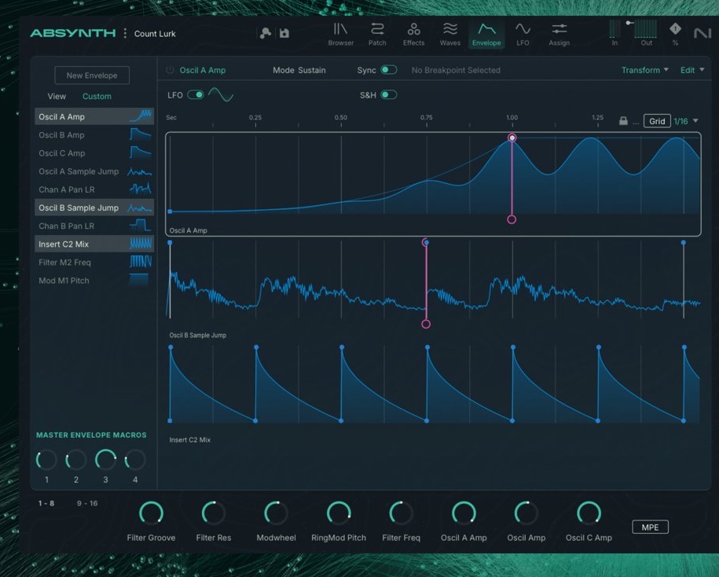Screen dimensions: 719x577
Task: Click the start breakpoint of Oscil A Amp
Action: (170, 211)
